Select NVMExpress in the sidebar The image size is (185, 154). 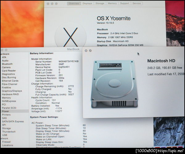click(x=9, y=101)
